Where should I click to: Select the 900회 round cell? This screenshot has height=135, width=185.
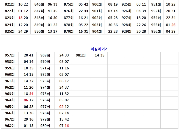[97, 4]
